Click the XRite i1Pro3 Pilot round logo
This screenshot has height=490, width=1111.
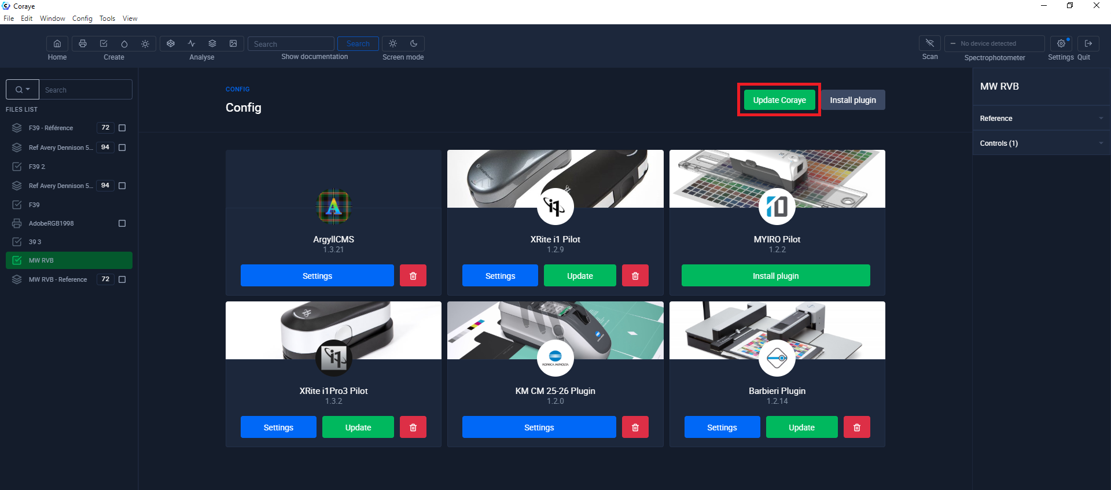point(334,358)
